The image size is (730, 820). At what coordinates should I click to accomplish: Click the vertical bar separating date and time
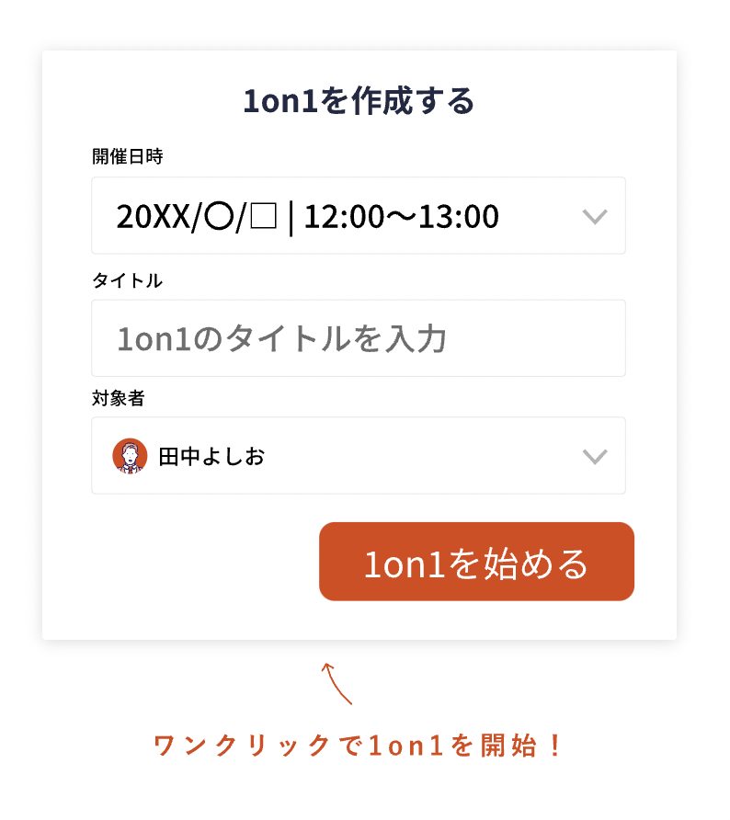tap(291, 217)
